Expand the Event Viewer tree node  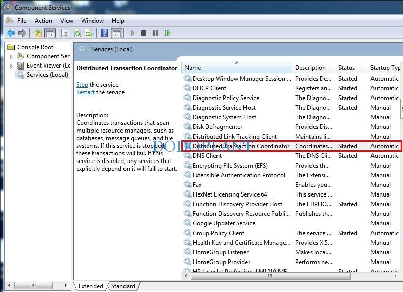pos(11,66)
